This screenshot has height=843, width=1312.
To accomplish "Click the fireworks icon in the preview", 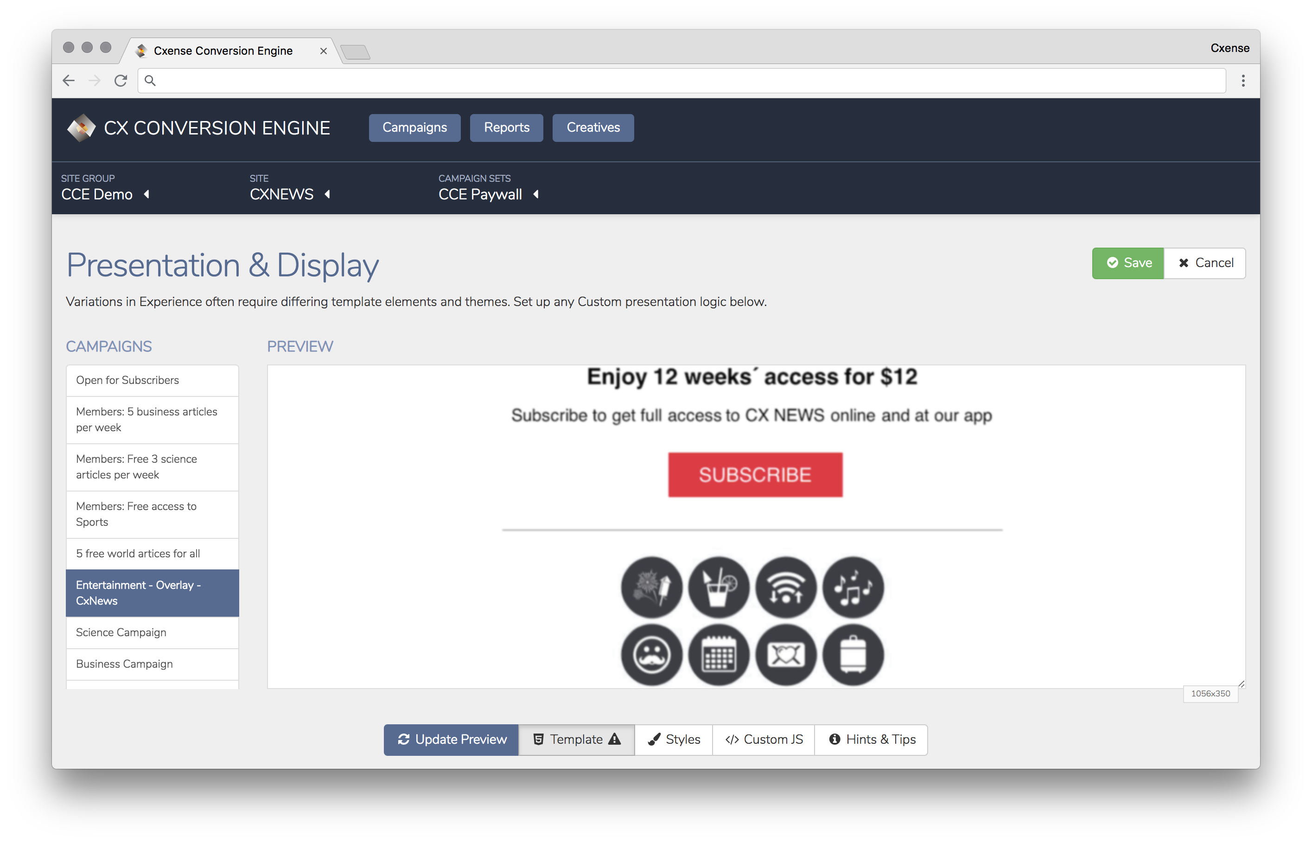I will pyautogui.click(x=651, y=588).
